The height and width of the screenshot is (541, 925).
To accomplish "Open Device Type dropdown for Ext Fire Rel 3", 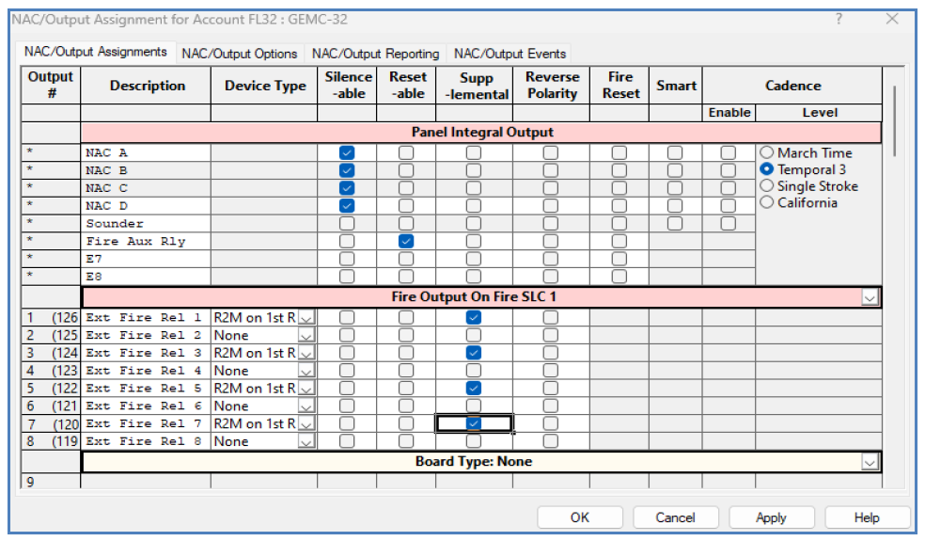I will click(306, 354).
